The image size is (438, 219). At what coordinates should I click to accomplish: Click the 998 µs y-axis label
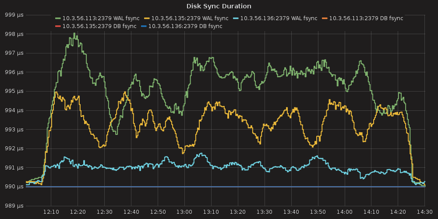[14, 34]
